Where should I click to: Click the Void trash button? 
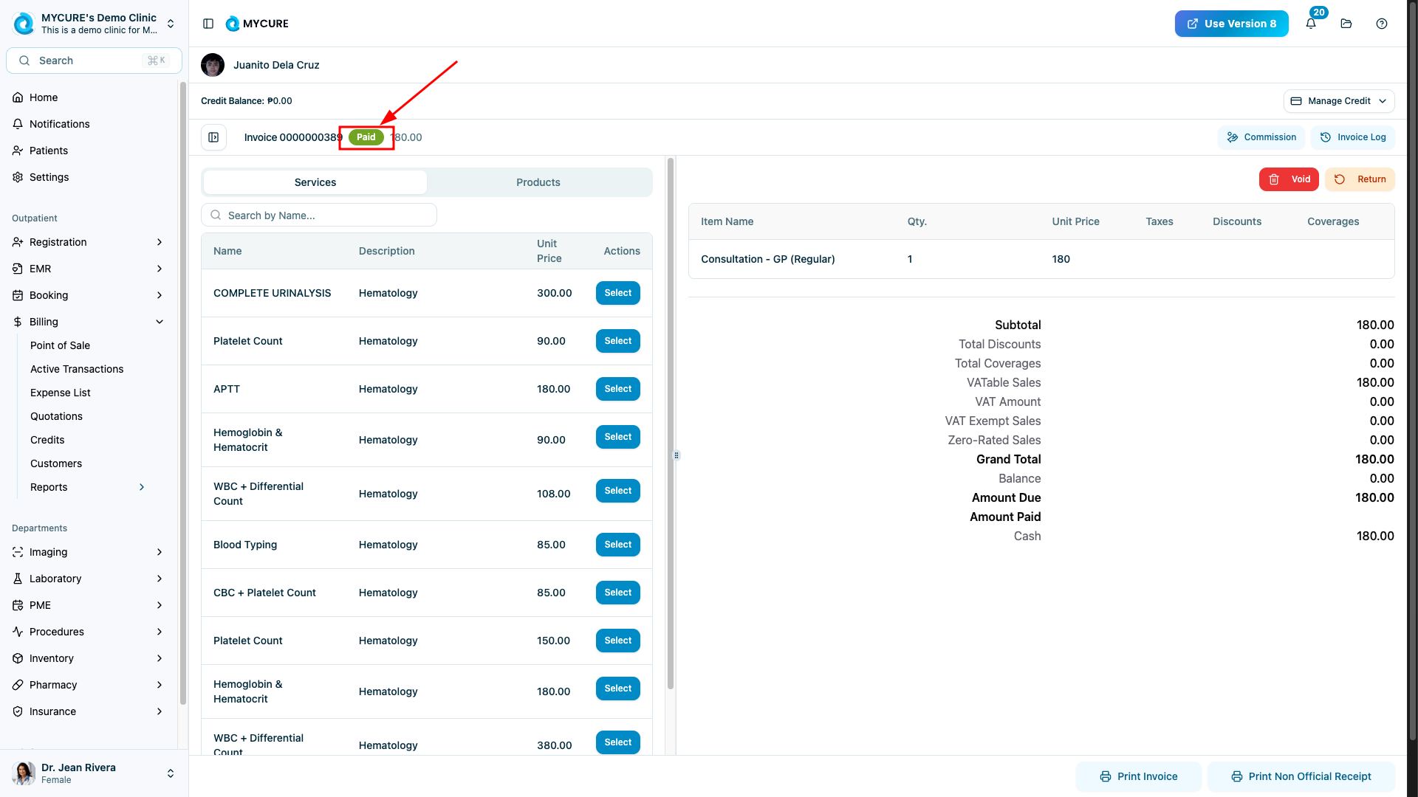pos(1289,179)
